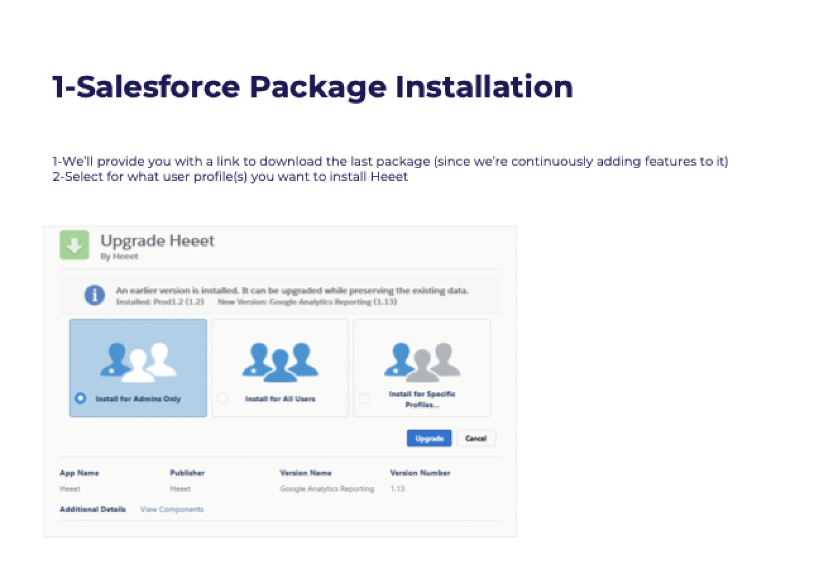Click the Version Number column header
819x583 pixels.
(x=420, y=473)
